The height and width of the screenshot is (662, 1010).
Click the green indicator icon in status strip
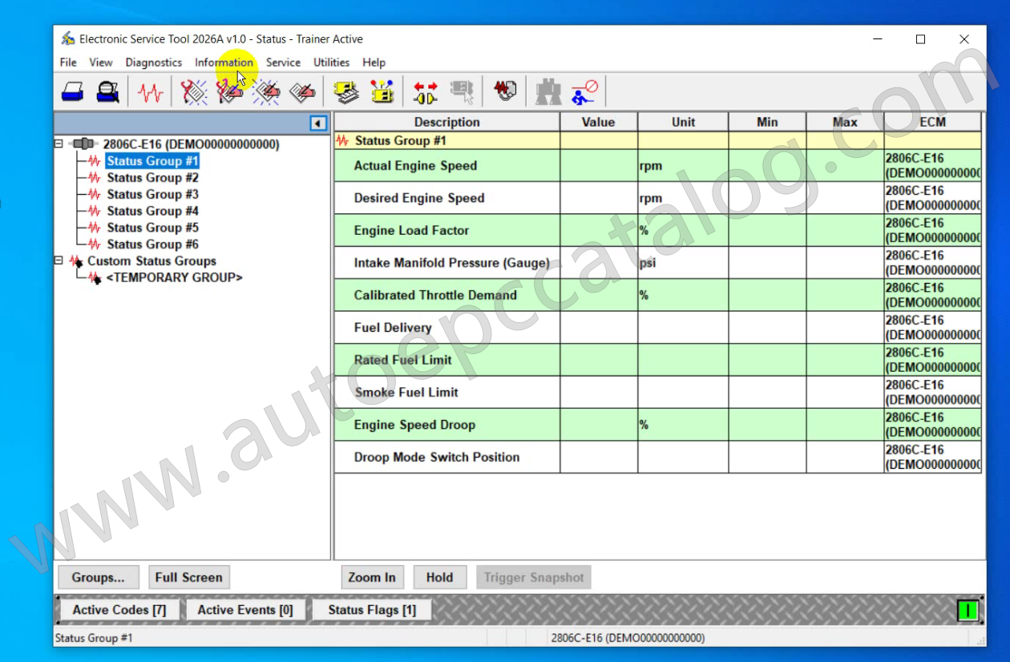pos(968,611)
